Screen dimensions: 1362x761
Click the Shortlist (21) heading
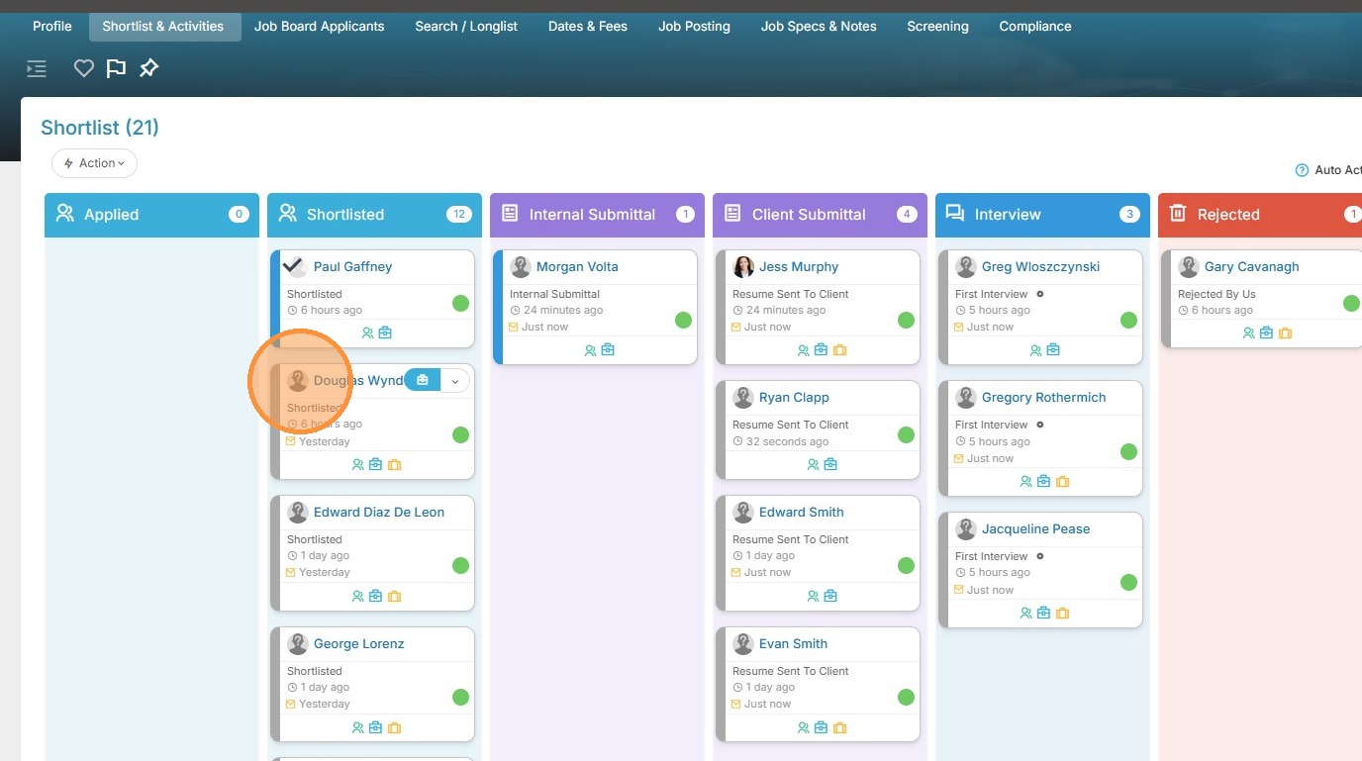[x=100, y=128]
